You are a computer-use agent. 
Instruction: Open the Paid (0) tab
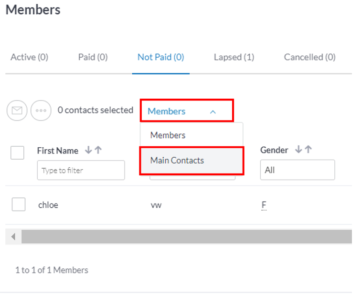[x=93, y=57]
